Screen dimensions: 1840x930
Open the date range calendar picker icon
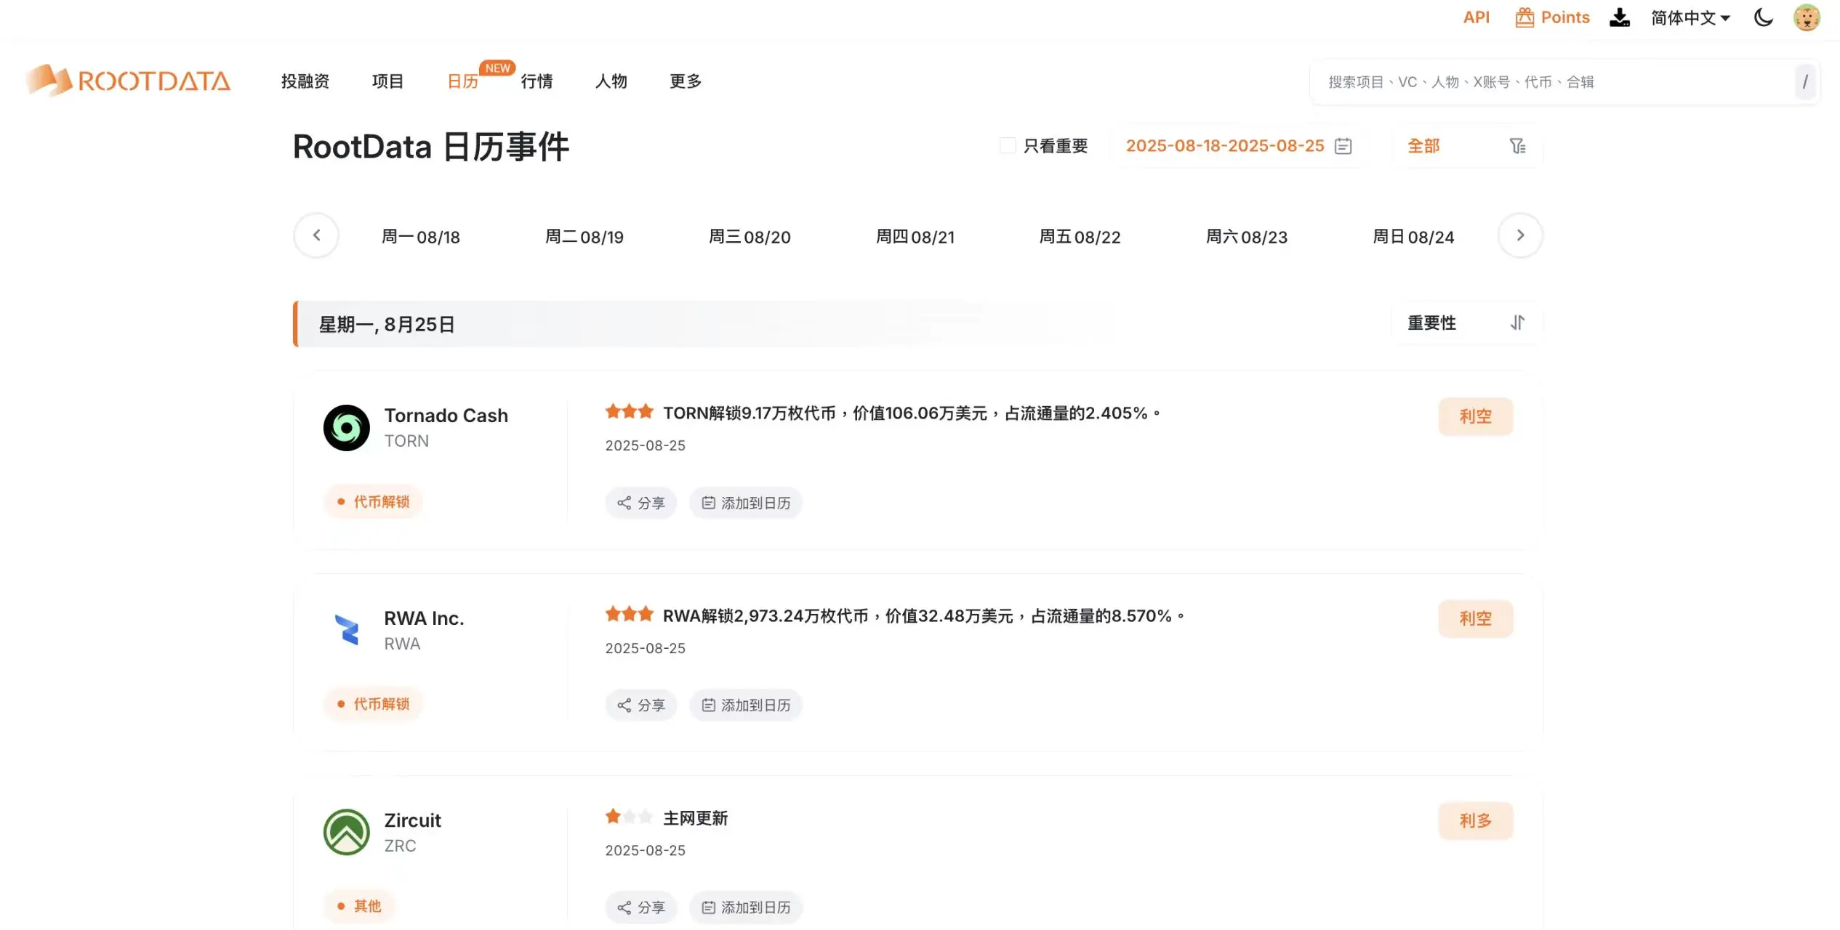[1343, 145]
